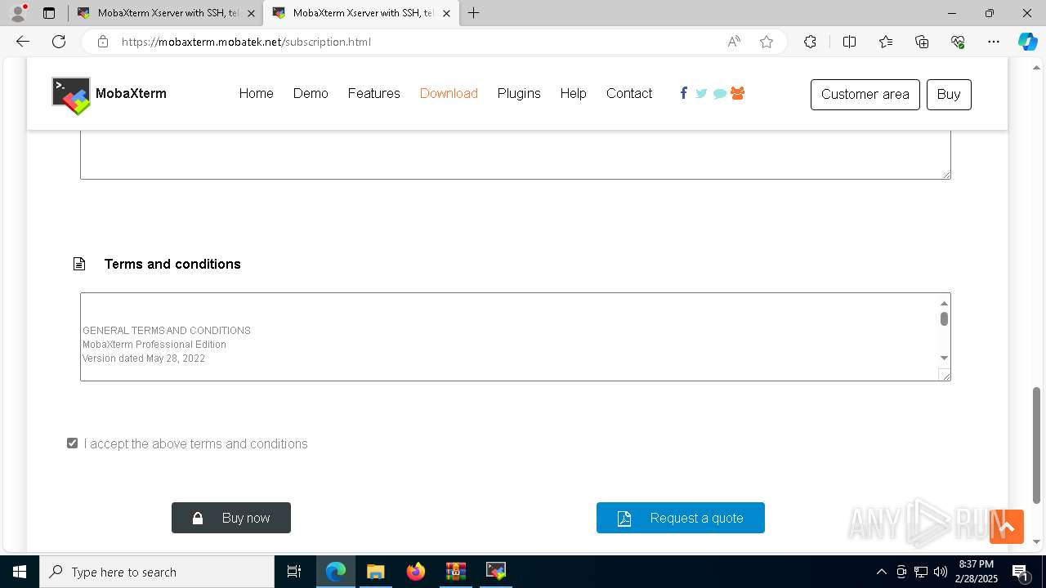Click the I accept the above terms label
This screenshot has height=588, width=1046.
196,443
